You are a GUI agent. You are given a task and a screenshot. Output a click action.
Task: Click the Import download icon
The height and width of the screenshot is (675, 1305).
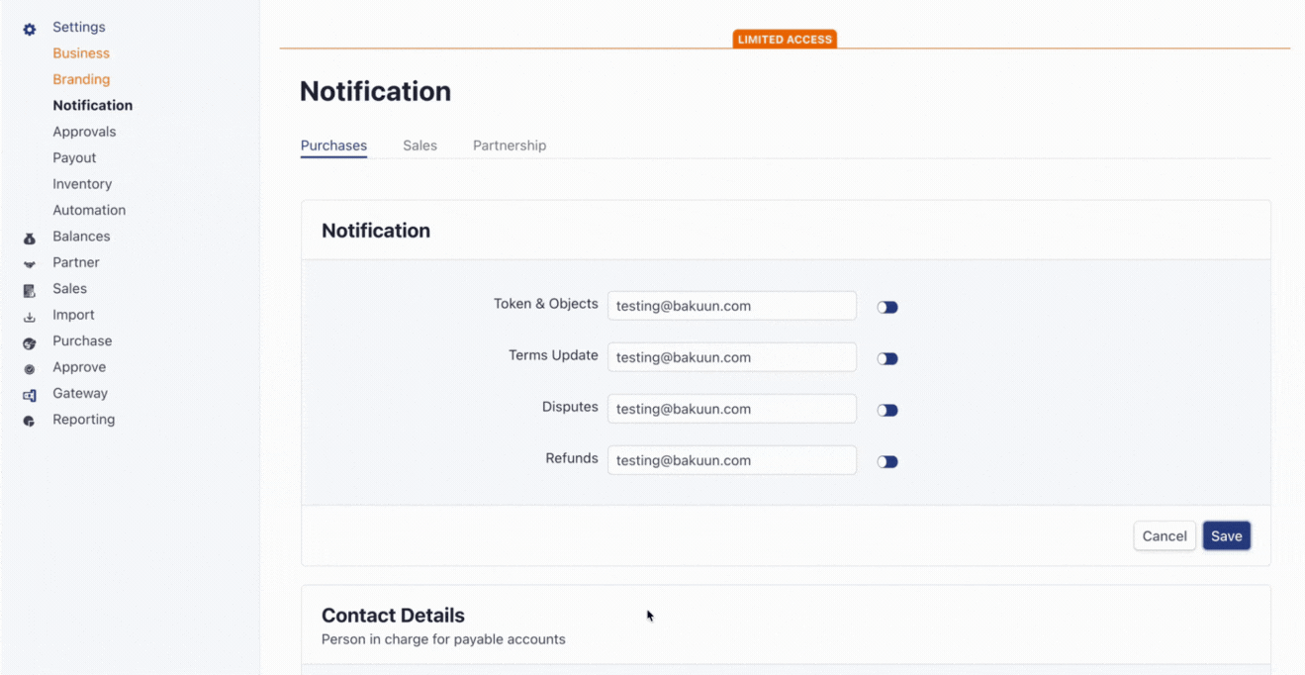click(29, 315)
